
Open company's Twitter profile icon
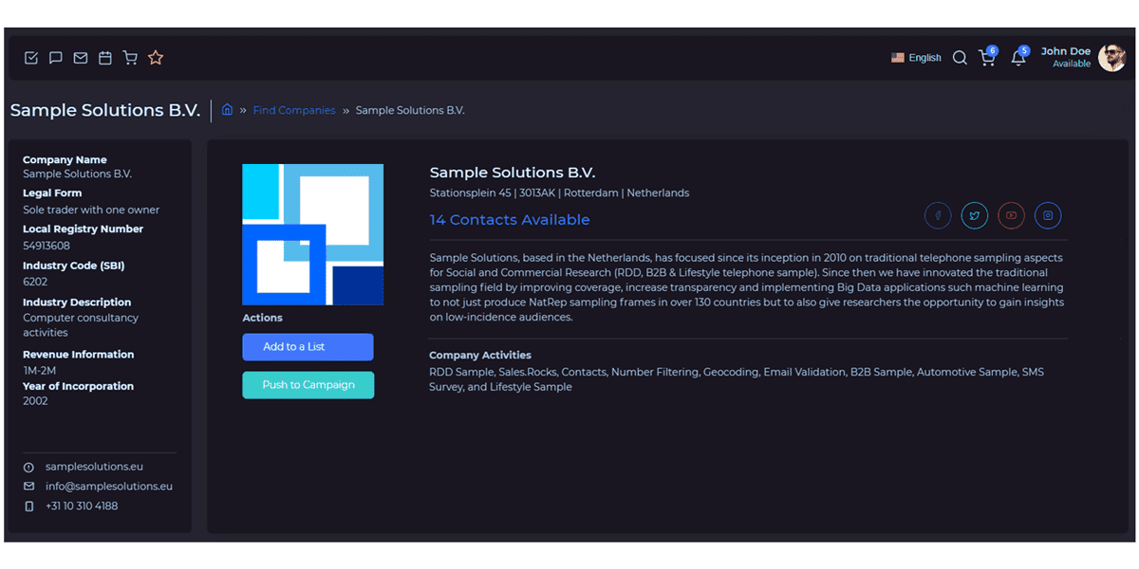click(974, 215)
